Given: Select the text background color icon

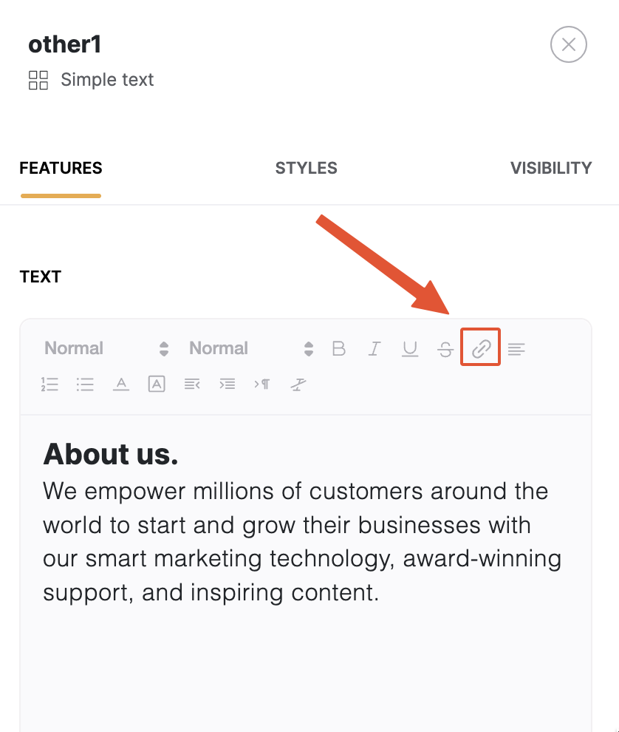Looking at the screenshot, I should [x=156, y=384].
